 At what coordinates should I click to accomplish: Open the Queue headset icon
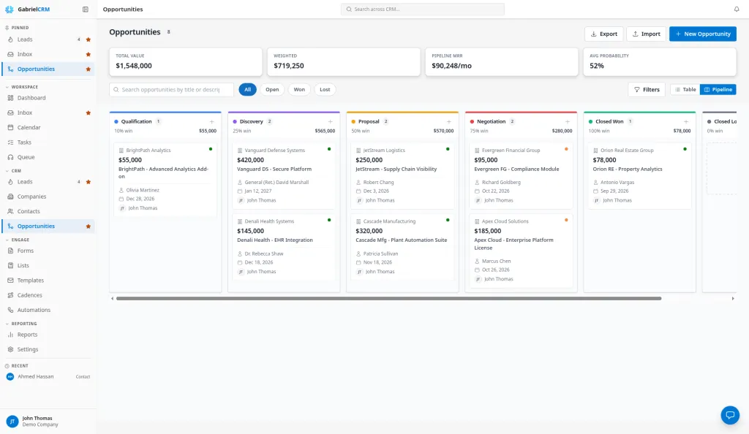coord(10,157)
